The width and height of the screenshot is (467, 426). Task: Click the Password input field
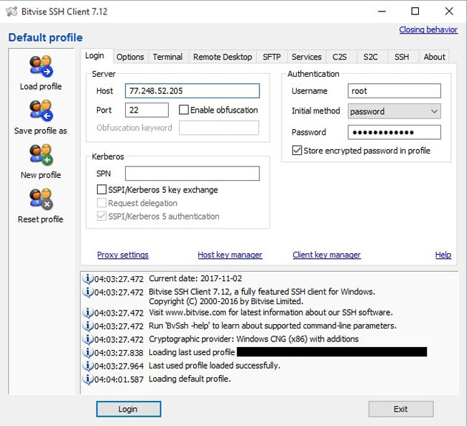pos(394,132)
